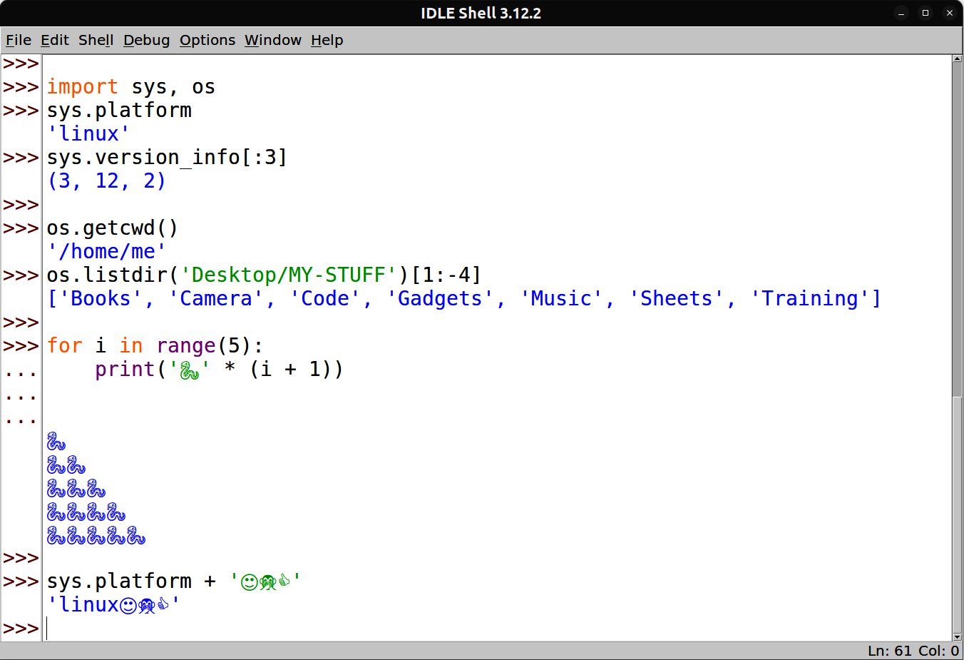Click the 'import sys, os' line
Image resolution: width=964 pixels, height=660 pixels.
pyautogui.click(x=130, y=87)
